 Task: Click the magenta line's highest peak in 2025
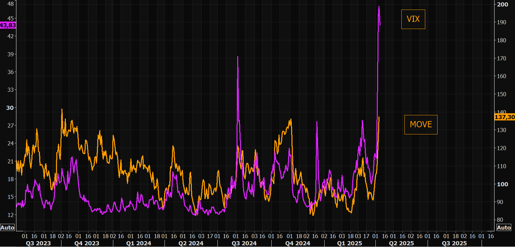click(x=379, y=6)
